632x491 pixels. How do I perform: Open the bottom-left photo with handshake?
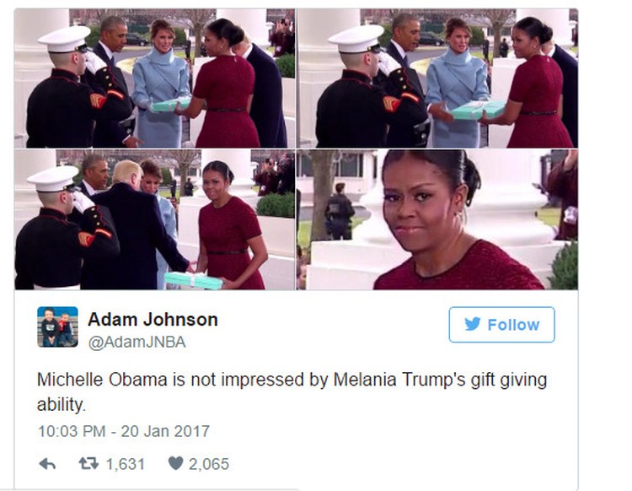pos(155,219)
